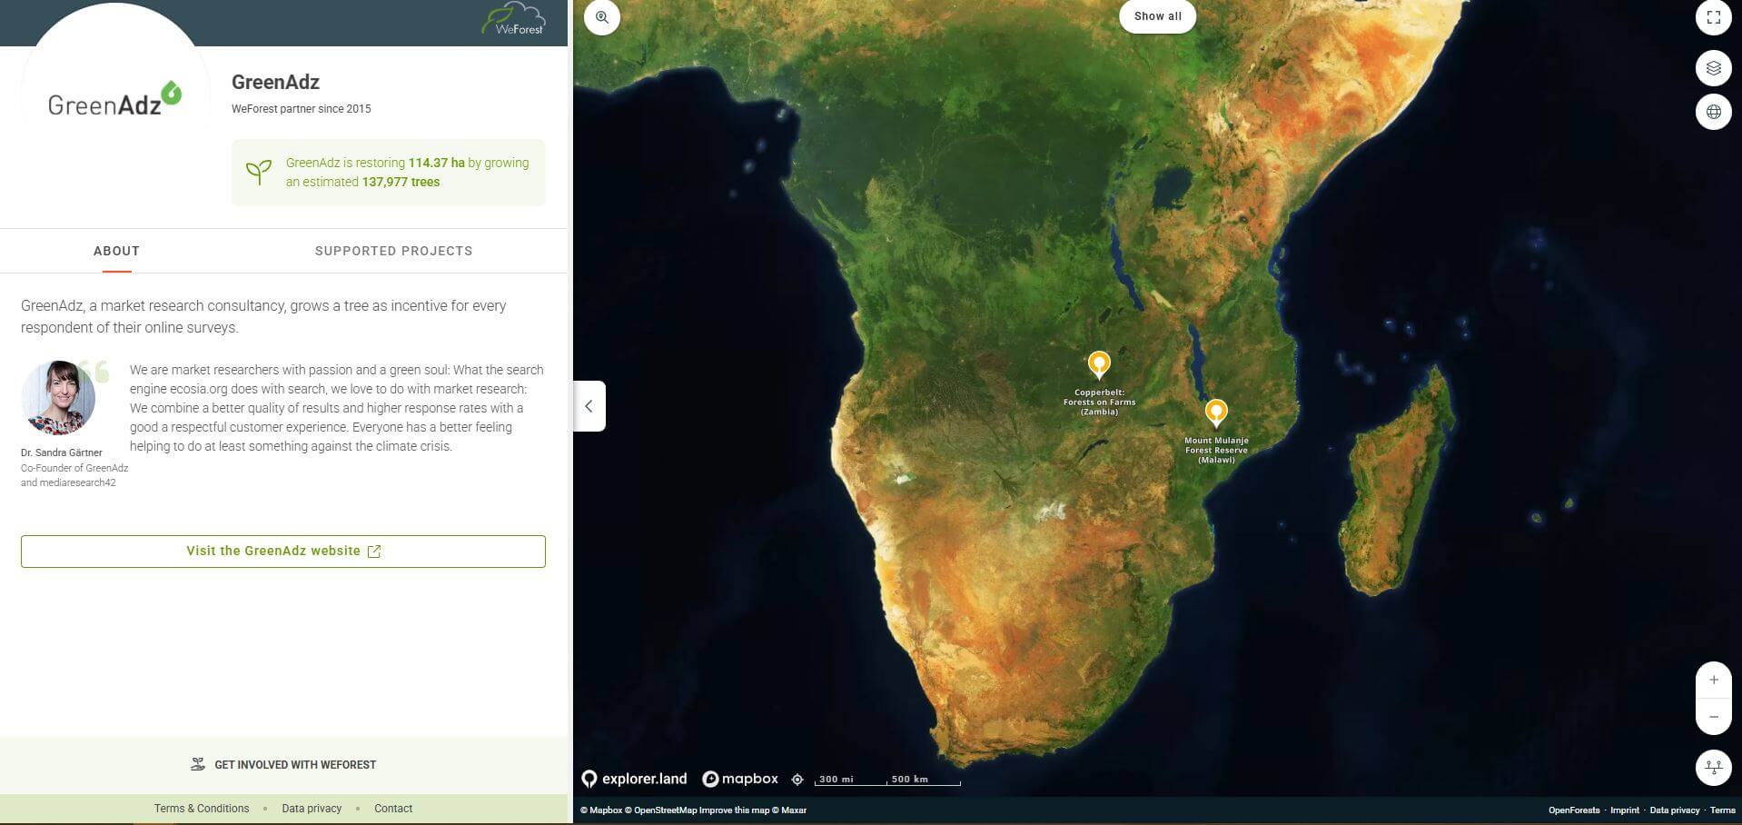Click Dr. Sandra Gärtner's profile photo
The height and width of the screenshot is (825, 1742).
point(58,398)
